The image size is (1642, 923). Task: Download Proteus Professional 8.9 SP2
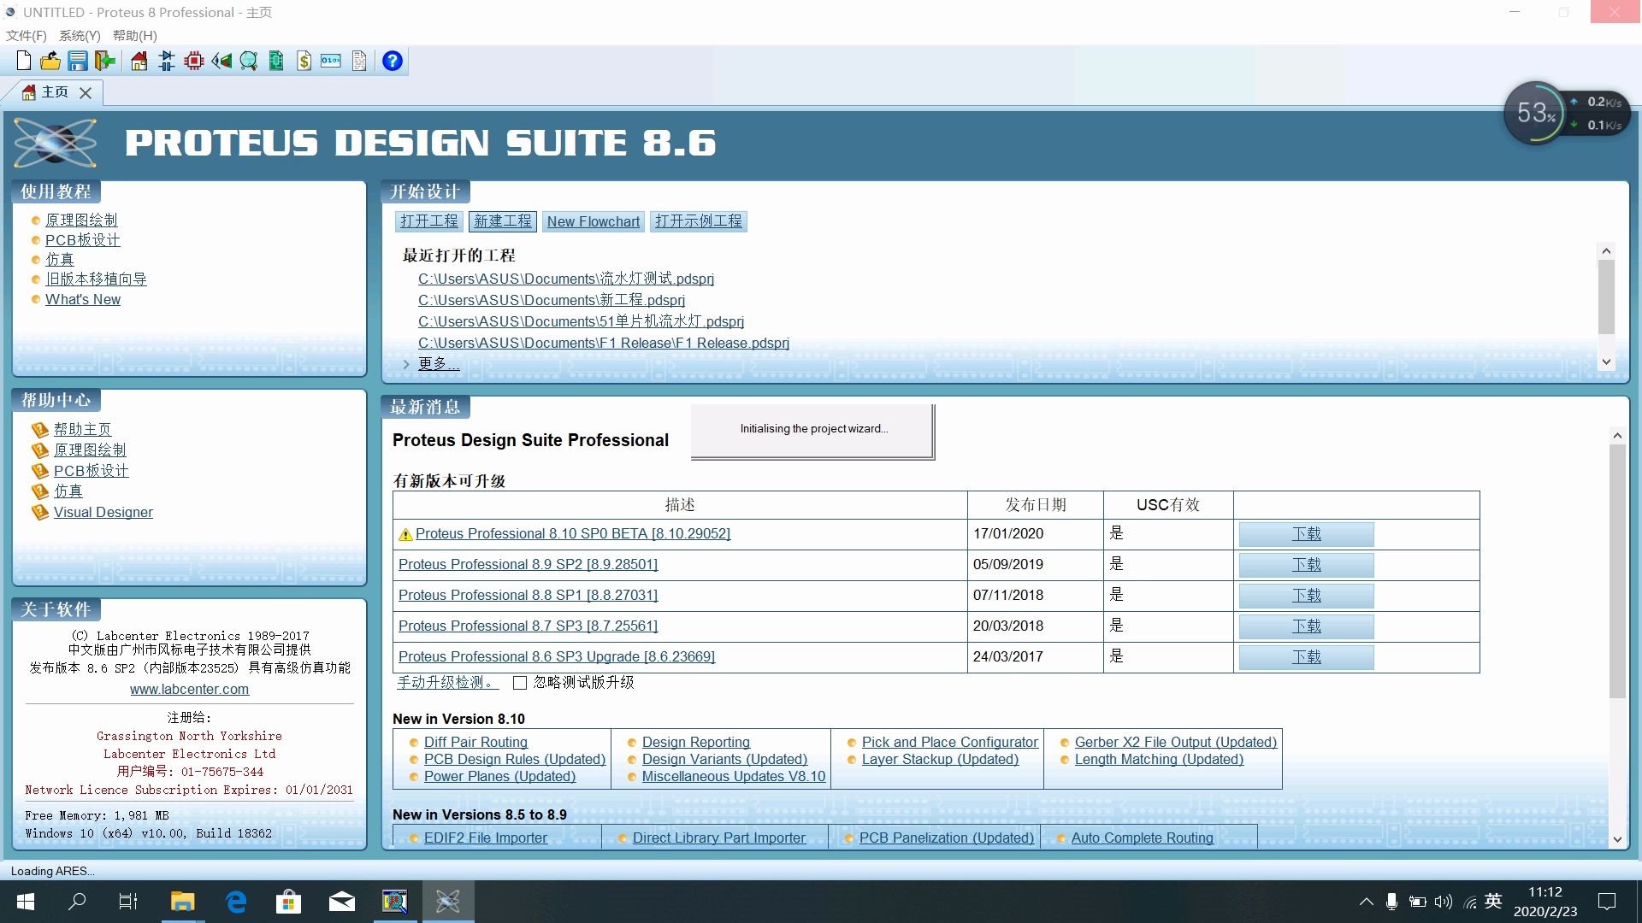click(1306, 565)
